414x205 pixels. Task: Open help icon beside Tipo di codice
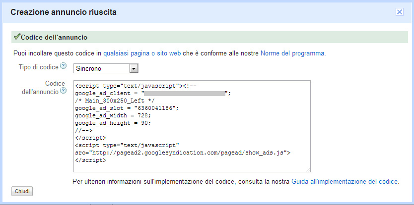click(x=63, y=66)
